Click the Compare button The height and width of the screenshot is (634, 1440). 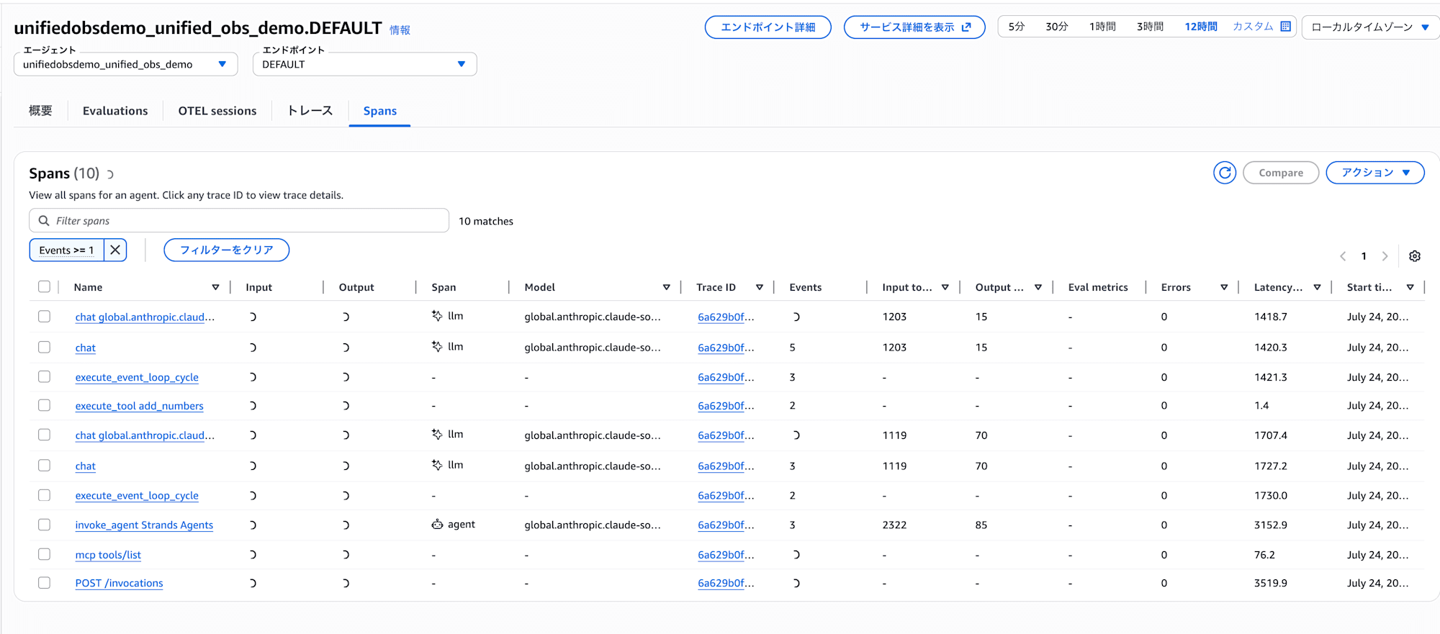(1281, 173)
